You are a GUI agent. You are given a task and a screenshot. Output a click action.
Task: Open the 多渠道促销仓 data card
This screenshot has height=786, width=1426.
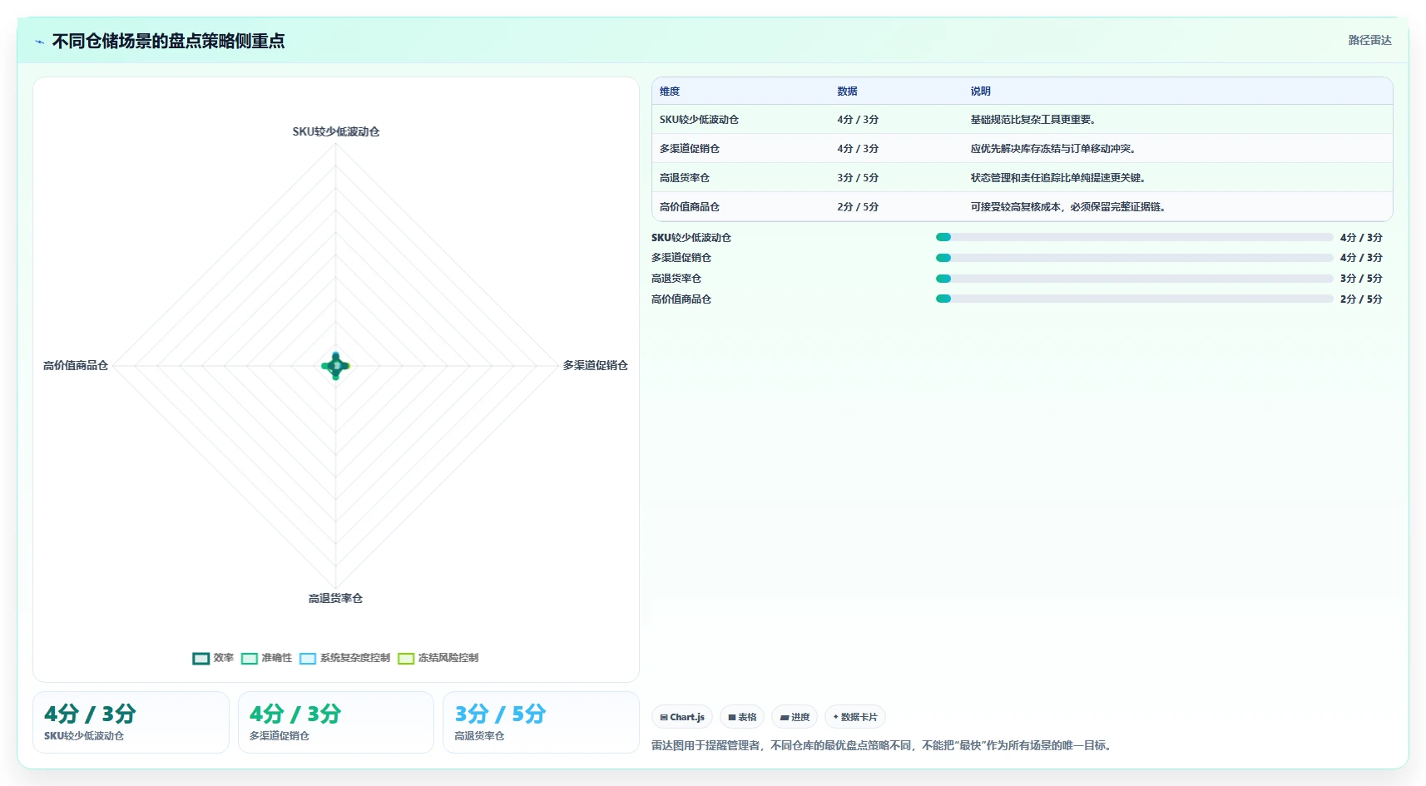(x=336, y=723)
